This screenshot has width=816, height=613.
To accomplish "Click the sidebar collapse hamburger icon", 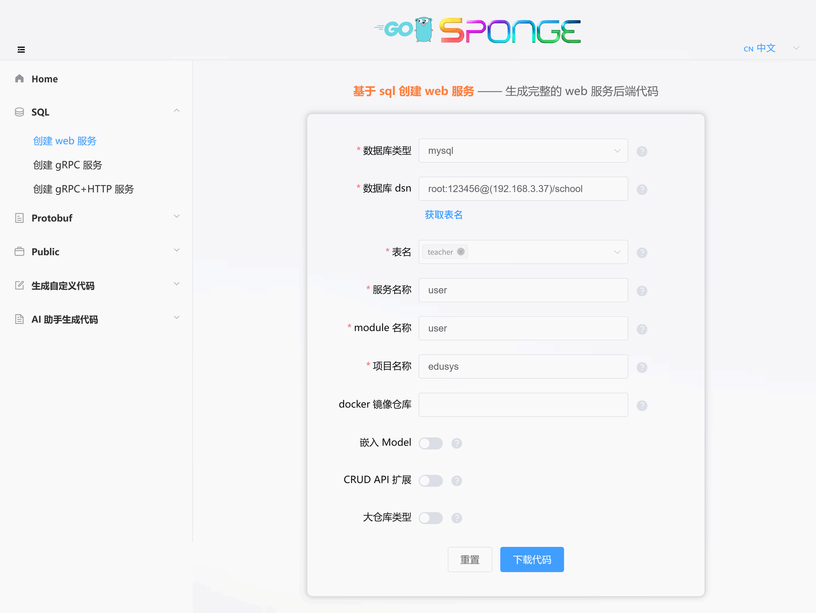I will click(x=21, y=49).
